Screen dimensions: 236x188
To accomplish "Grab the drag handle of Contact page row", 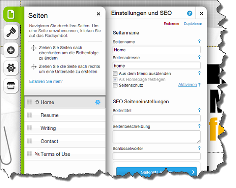I will click(x=29, y=141).
